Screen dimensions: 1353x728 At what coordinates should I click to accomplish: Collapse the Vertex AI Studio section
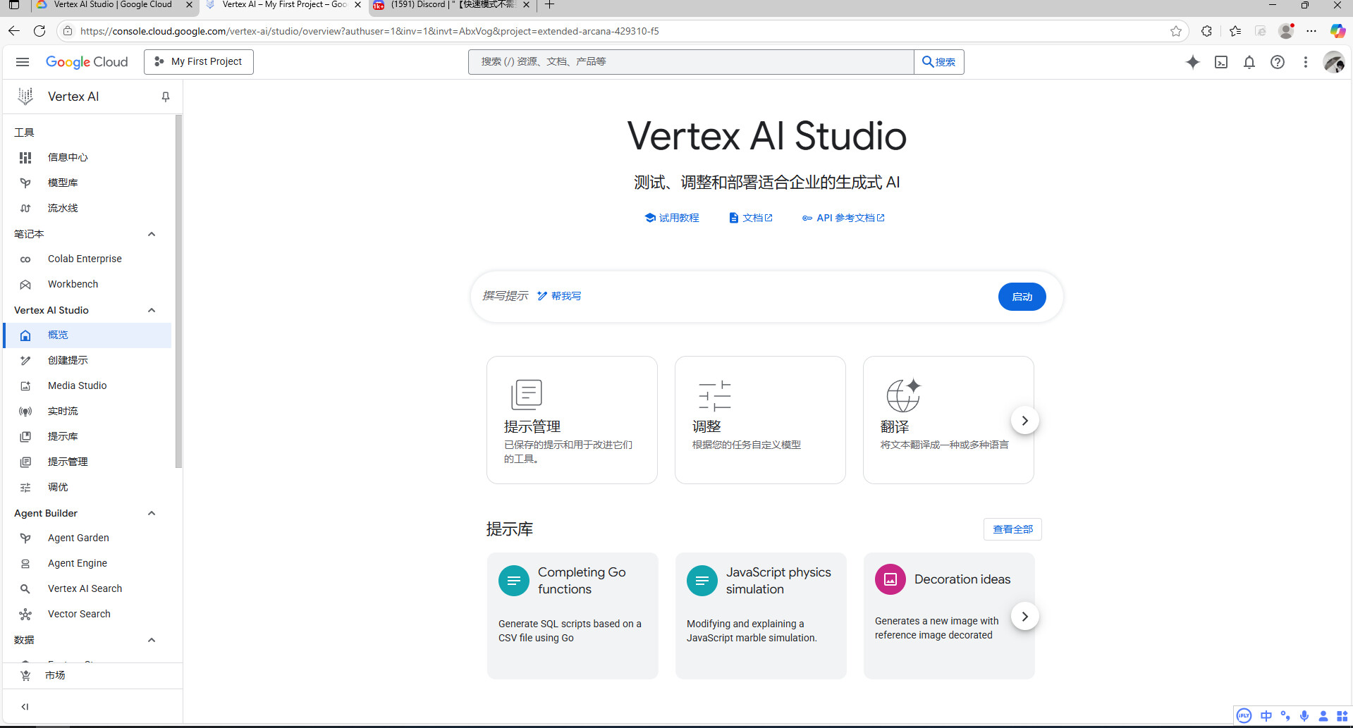[152, 310]
